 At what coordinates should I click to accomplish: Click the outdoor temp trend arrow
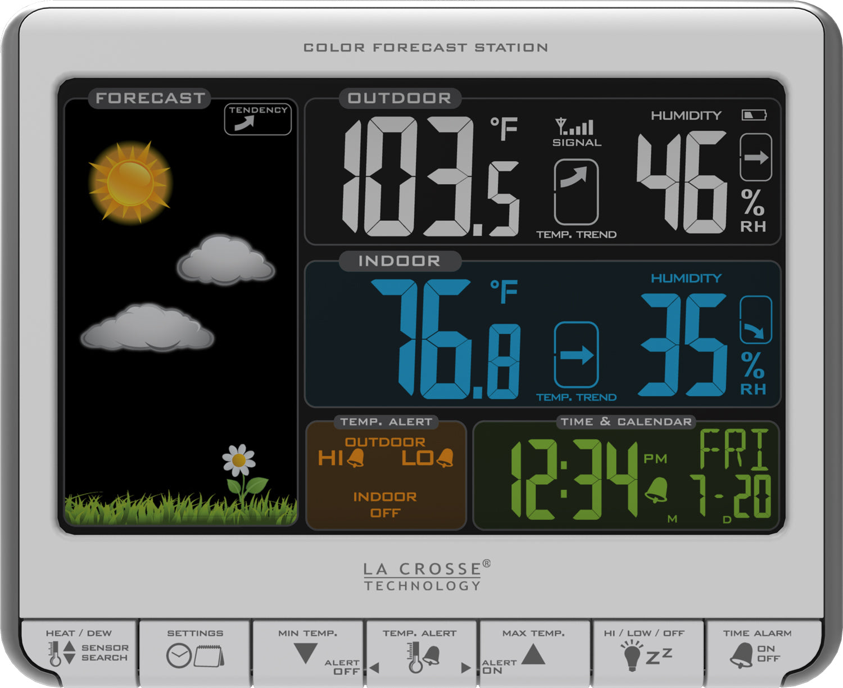pyautogui.click(x=576, y=192)
